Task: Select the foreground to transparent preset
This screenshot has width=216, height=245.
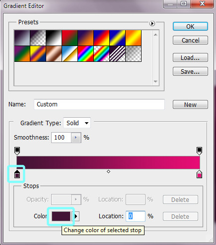Action: (x=38, y=38)
